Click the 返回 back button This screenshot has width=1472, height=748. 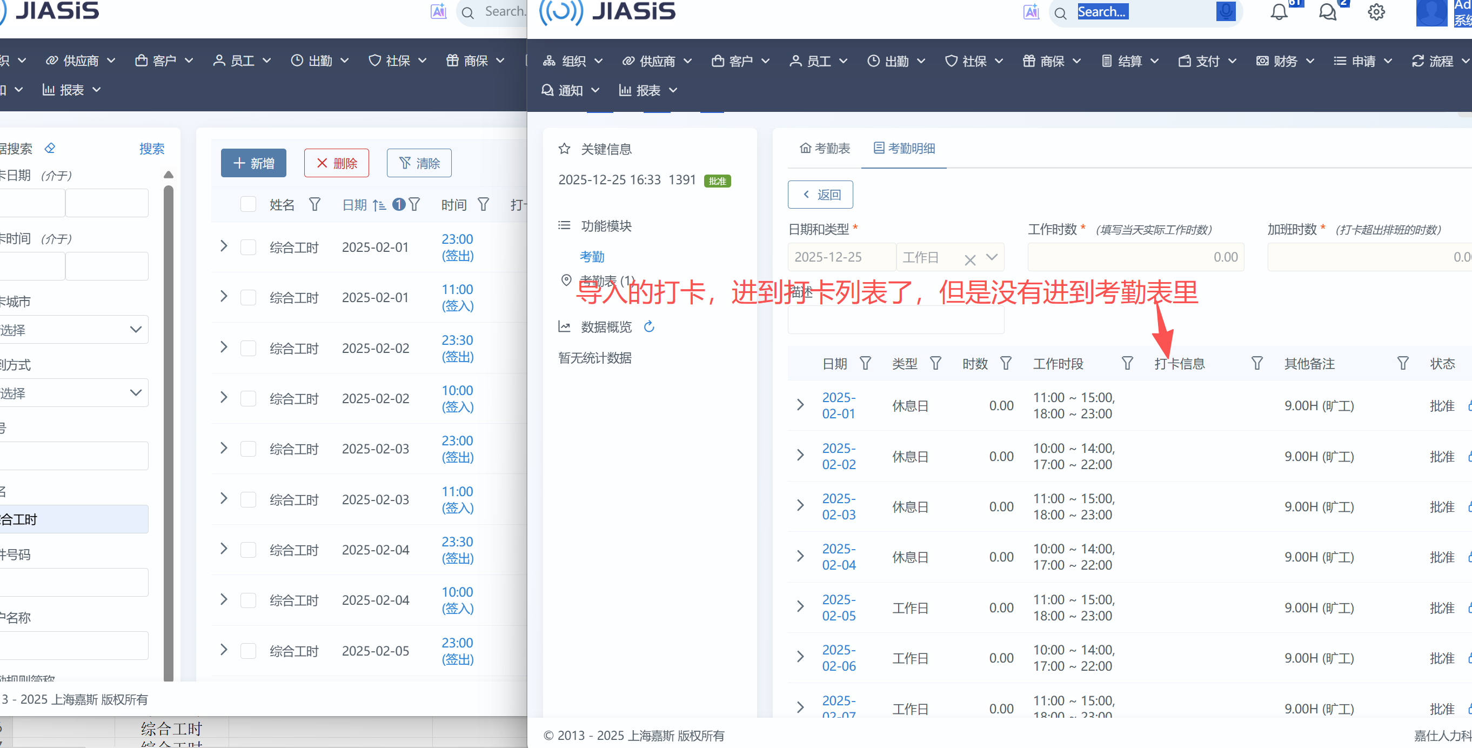pos(821,195)
